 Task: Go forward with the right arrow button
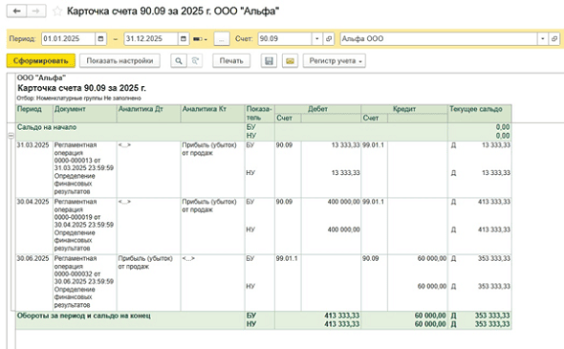click(x=36, y=11)
